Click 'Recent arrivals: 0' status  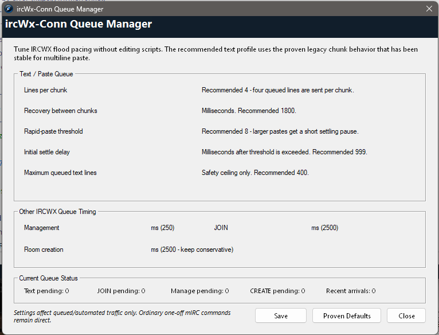pos(351,291)
